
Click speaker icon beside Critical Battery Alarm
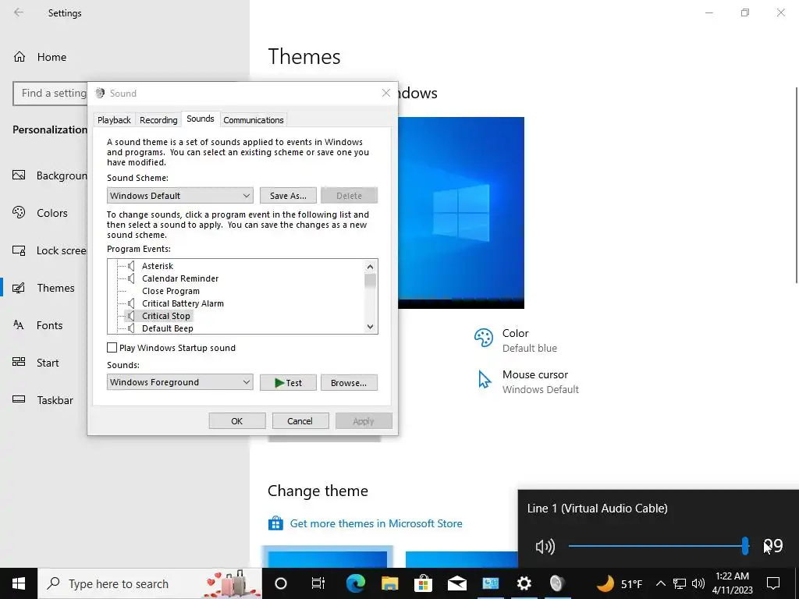pos(131,303)
